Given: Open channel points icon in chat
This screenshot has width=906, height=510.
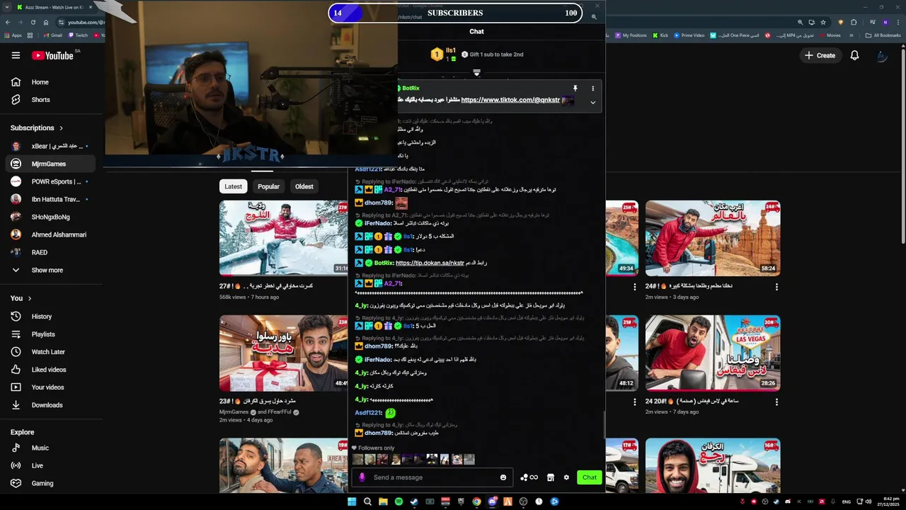Looking at the screenshot, I should coord(529,477).
